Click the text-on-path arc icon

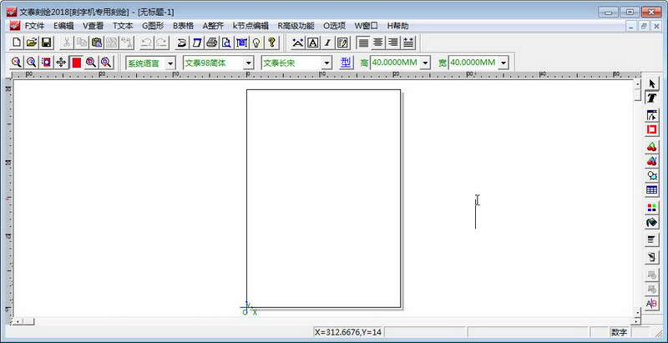(298, 43)
